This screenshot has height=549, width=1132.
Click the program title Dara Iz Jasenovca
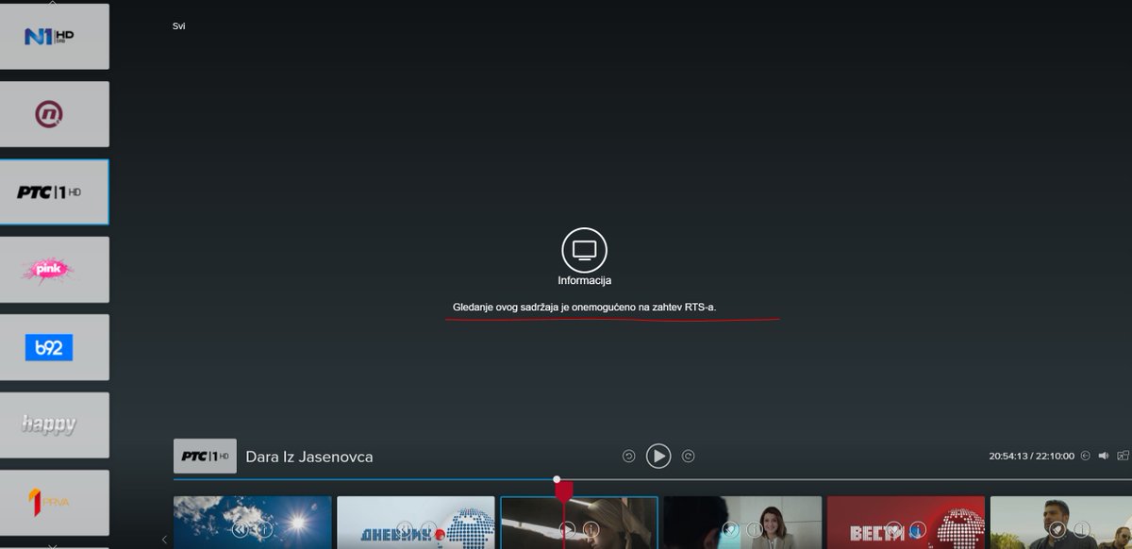pyautogui.click(x=309, y=457)
